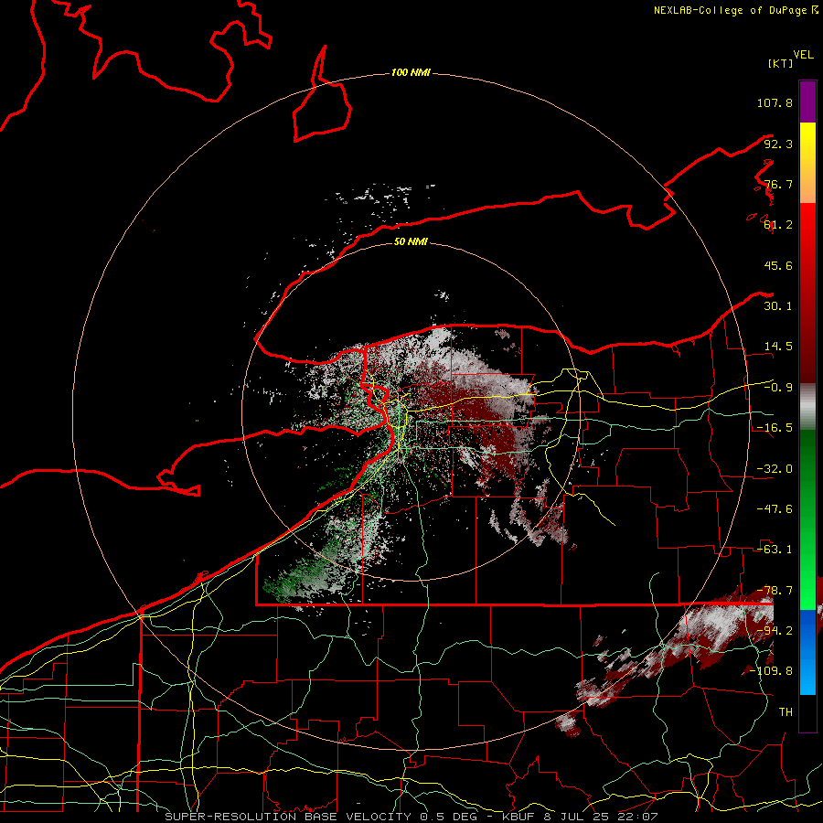Click the -0.9 velocity scale value

tap(778, 388)
